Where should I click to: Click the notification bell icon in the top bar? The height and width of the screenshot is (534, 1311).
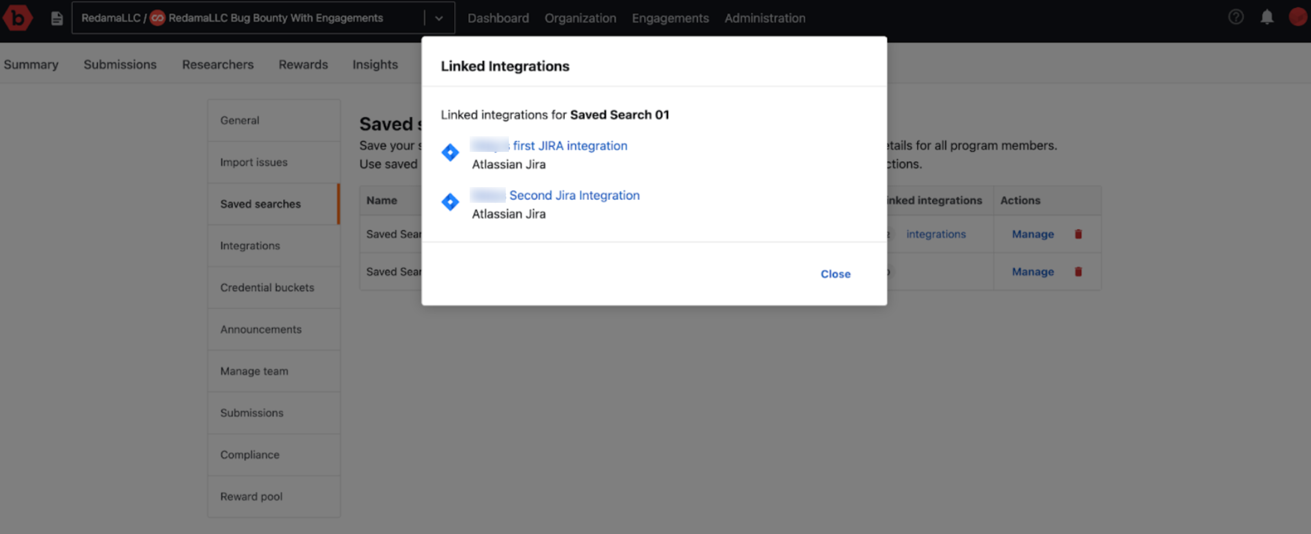1267,17
